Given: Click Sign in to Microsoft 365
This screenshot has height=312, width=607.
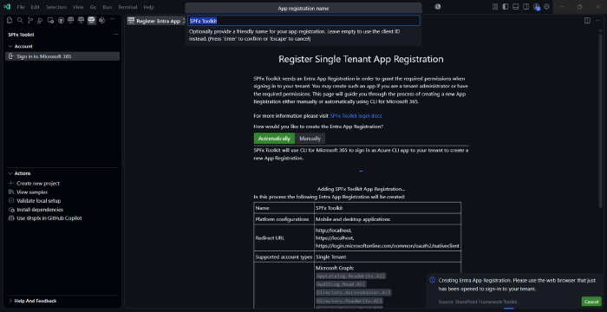Looking at the screenshot, I should (x=62, y=56).
